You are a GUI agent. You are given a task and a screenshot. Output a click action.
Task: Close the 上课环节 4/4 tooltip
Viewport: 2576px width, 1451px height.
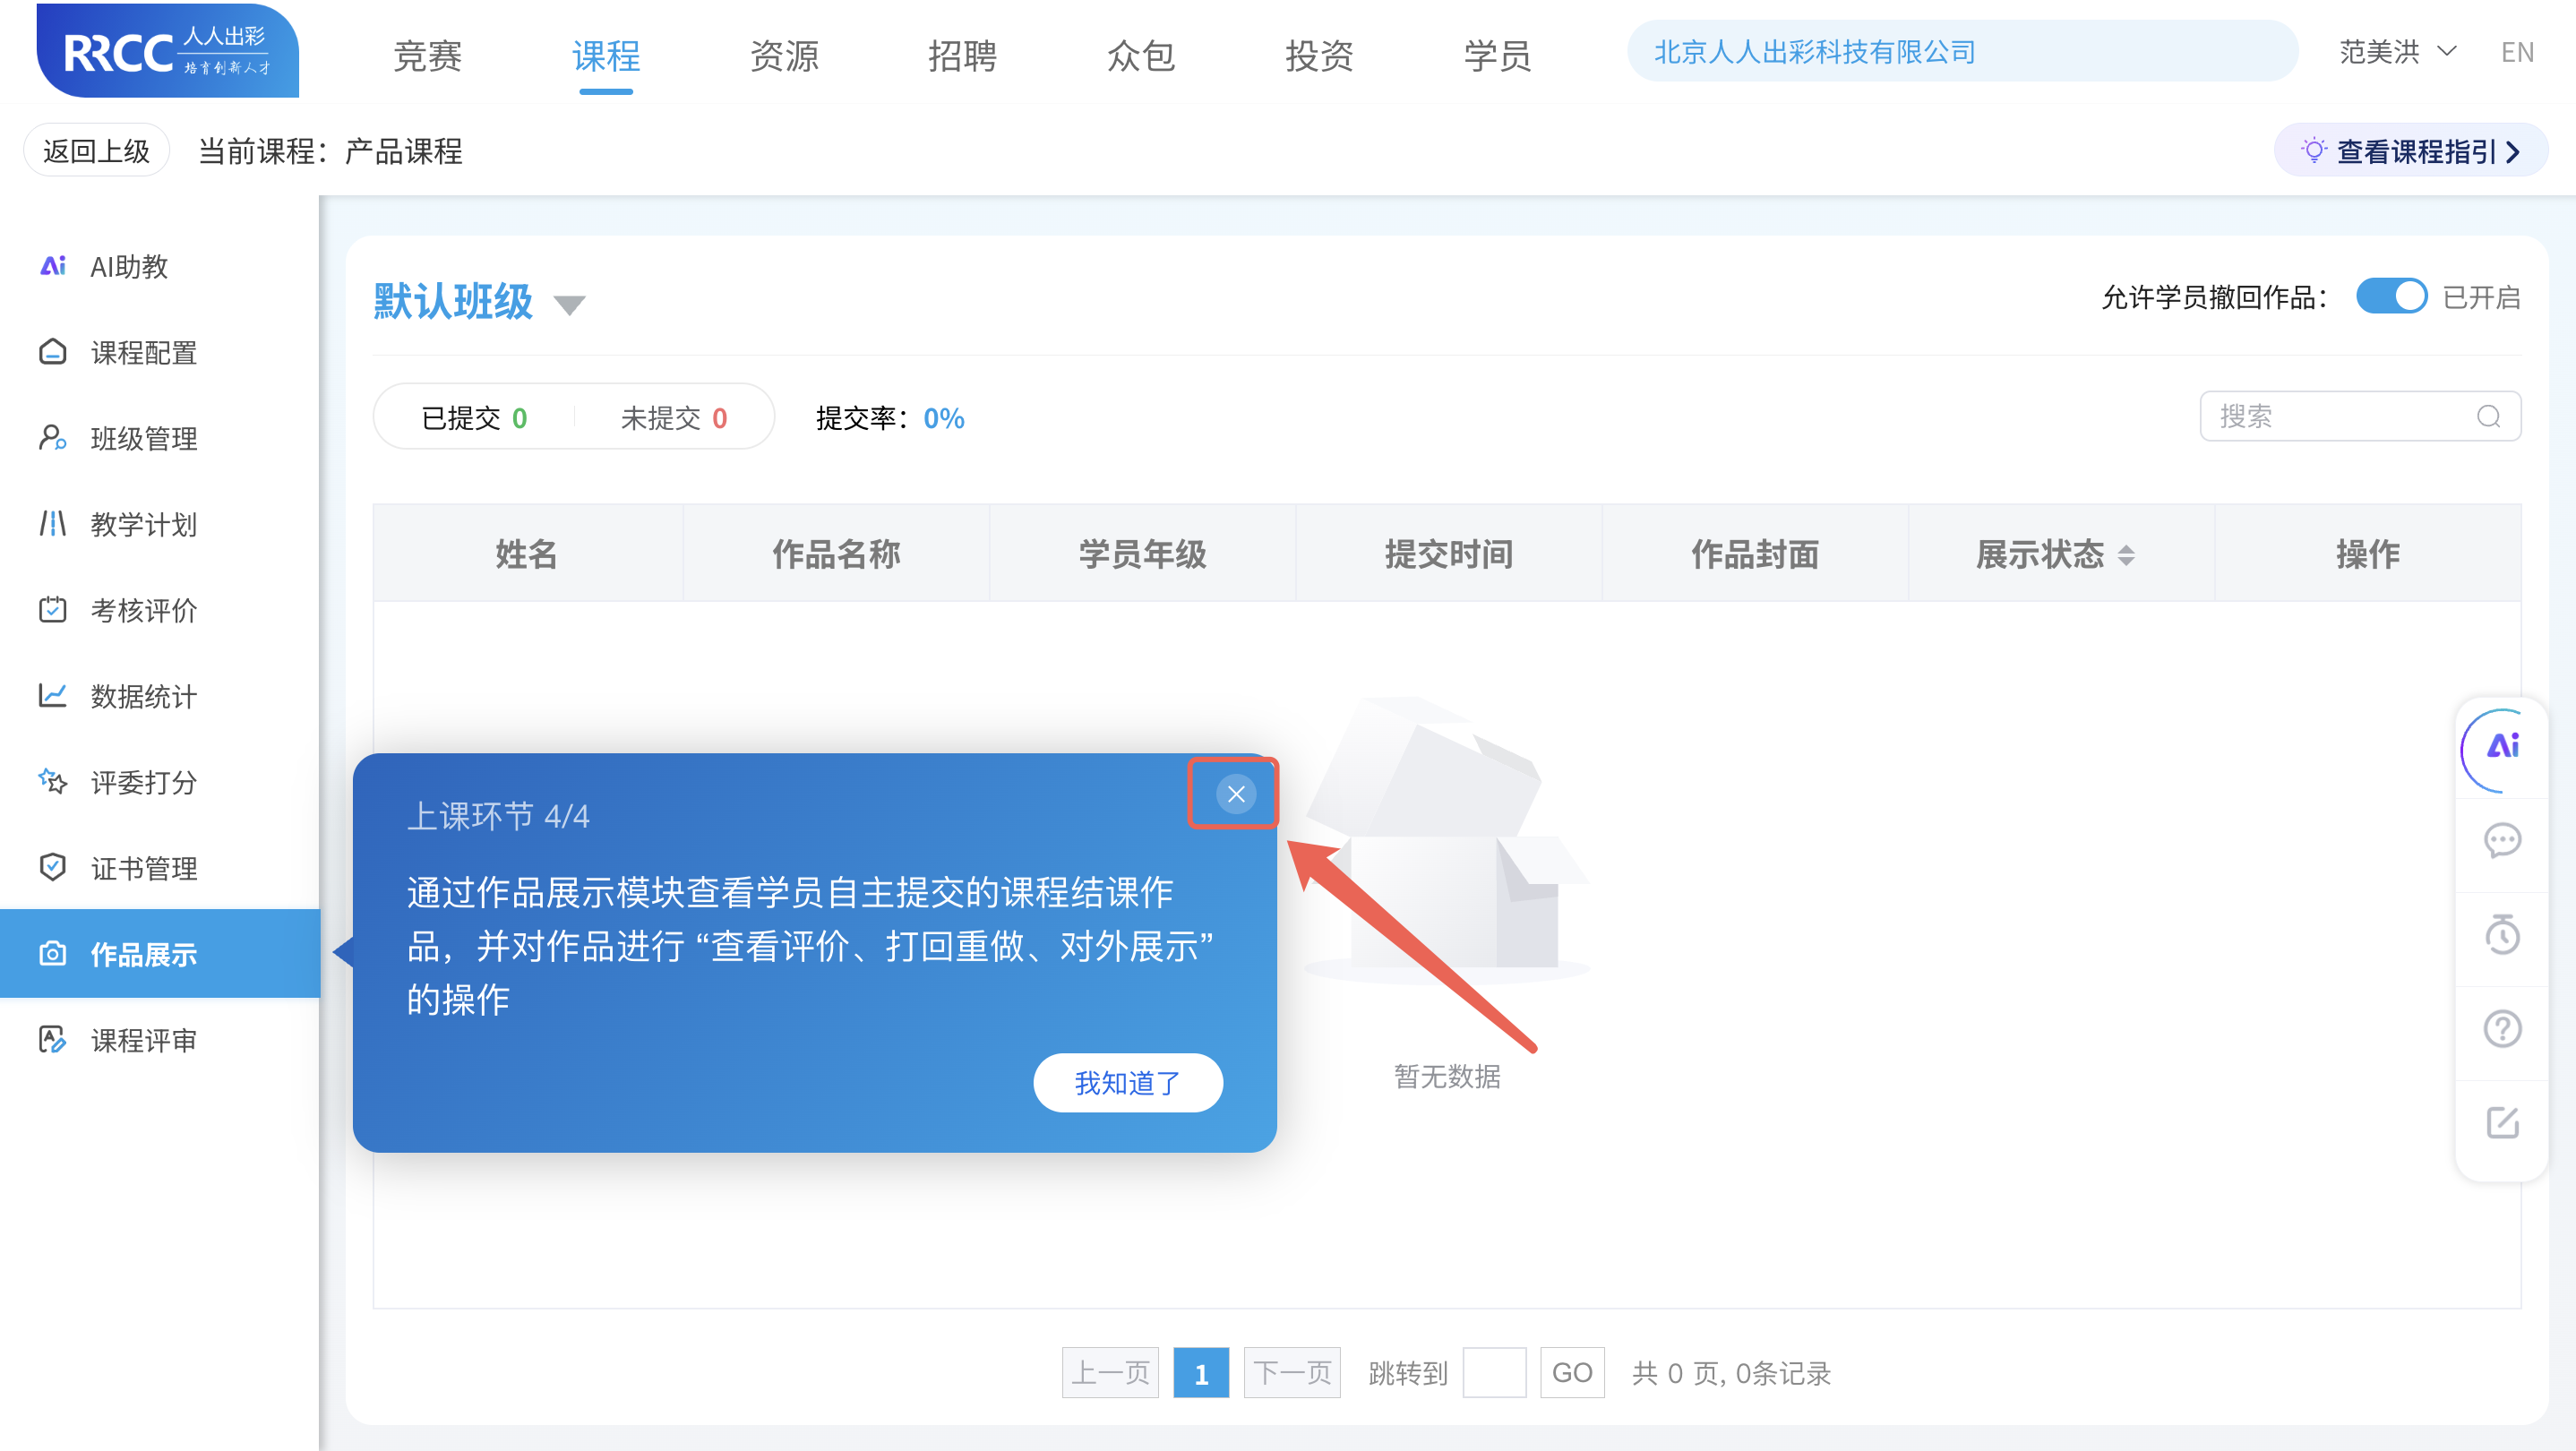coord(1236,794)
